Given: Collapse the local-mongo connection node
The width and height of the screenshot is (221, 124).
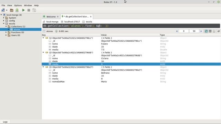Looking at the screenshot, I should point(1,15).
